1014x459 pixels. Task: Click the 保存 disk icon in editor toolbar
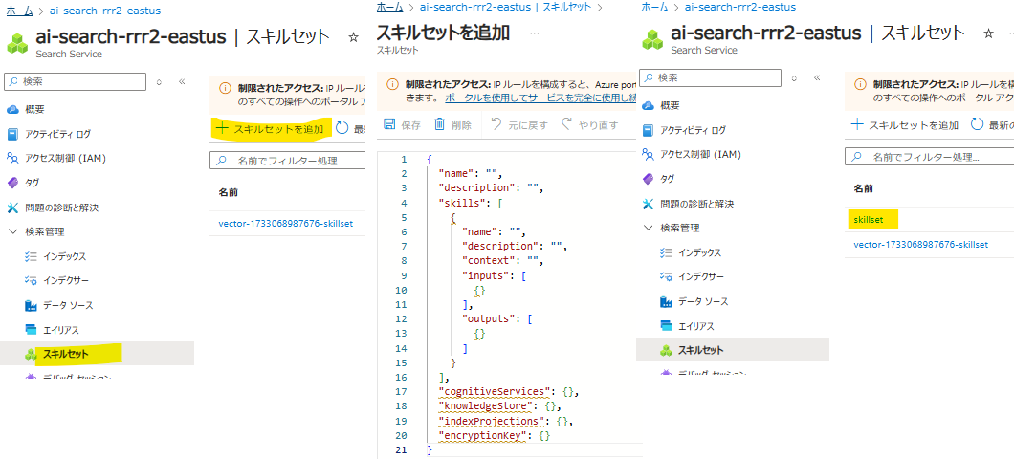389,124
